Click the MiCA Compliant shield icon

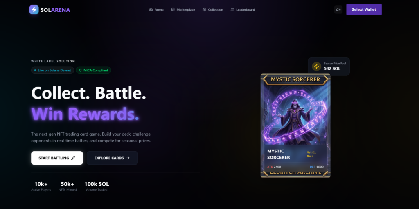80,70
